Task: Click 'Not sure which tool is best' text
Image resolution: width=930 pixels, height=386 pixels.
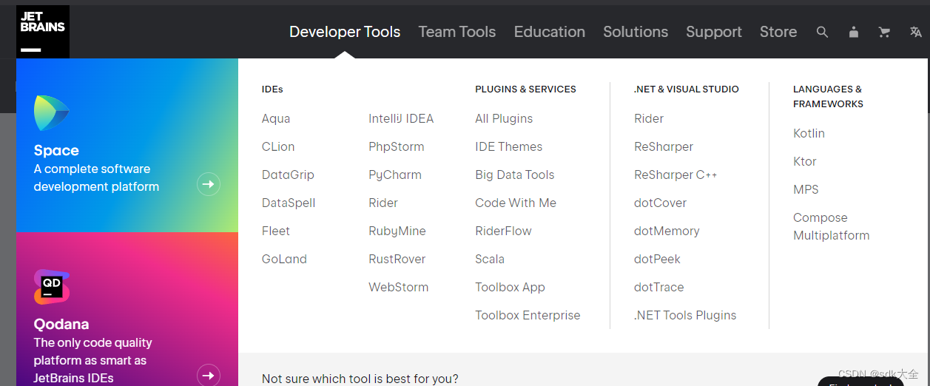Action: coord(360,379)
